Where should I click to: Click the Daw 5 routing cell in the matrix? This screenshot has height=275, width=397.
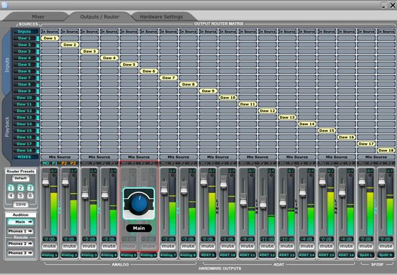click(x=129, y=65)
